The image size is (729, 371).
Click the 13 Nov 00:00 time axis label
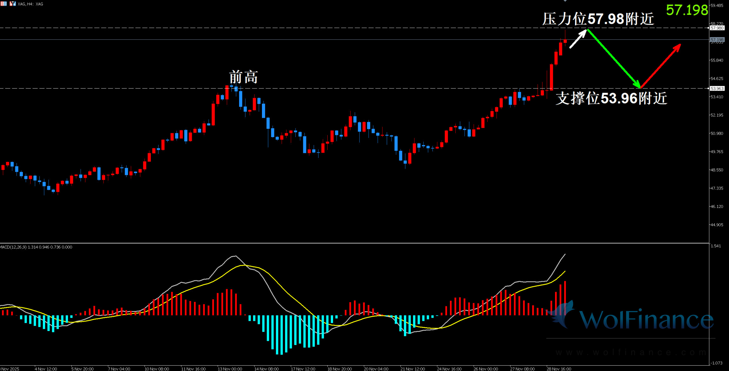pyautogui.click(x=230, y=369)
